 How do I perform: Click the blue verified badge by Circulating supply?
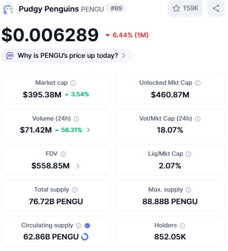pos(87,226)
